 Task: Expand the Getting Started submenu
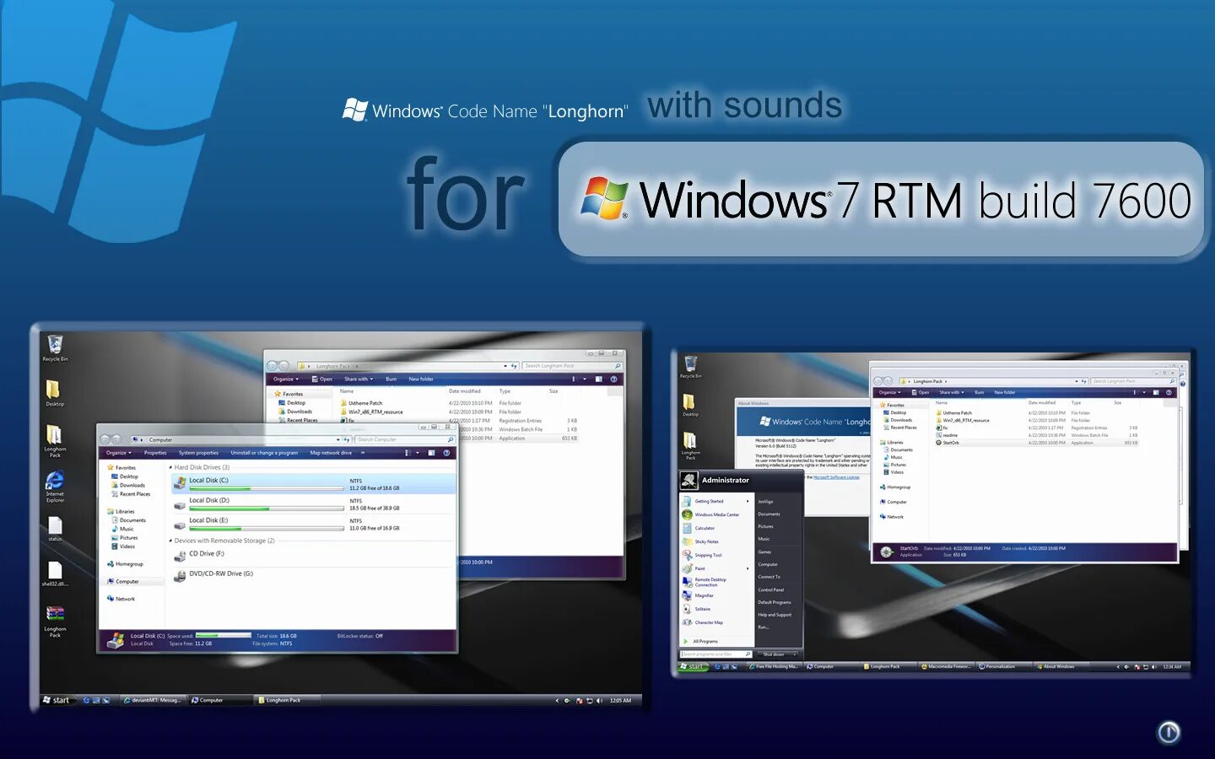click(x=748, y=500)
